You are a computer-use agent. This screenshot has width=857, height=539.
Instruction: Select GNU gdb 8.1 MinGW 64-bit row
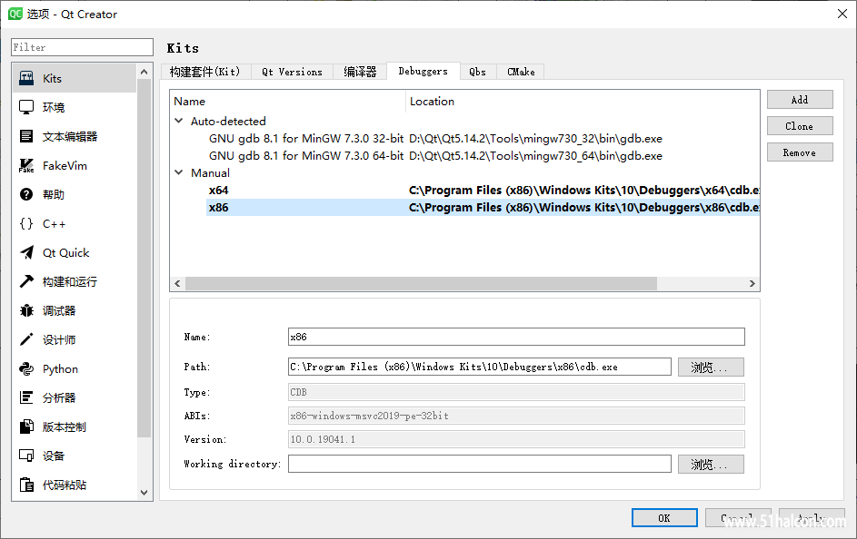tap(464, 155)
